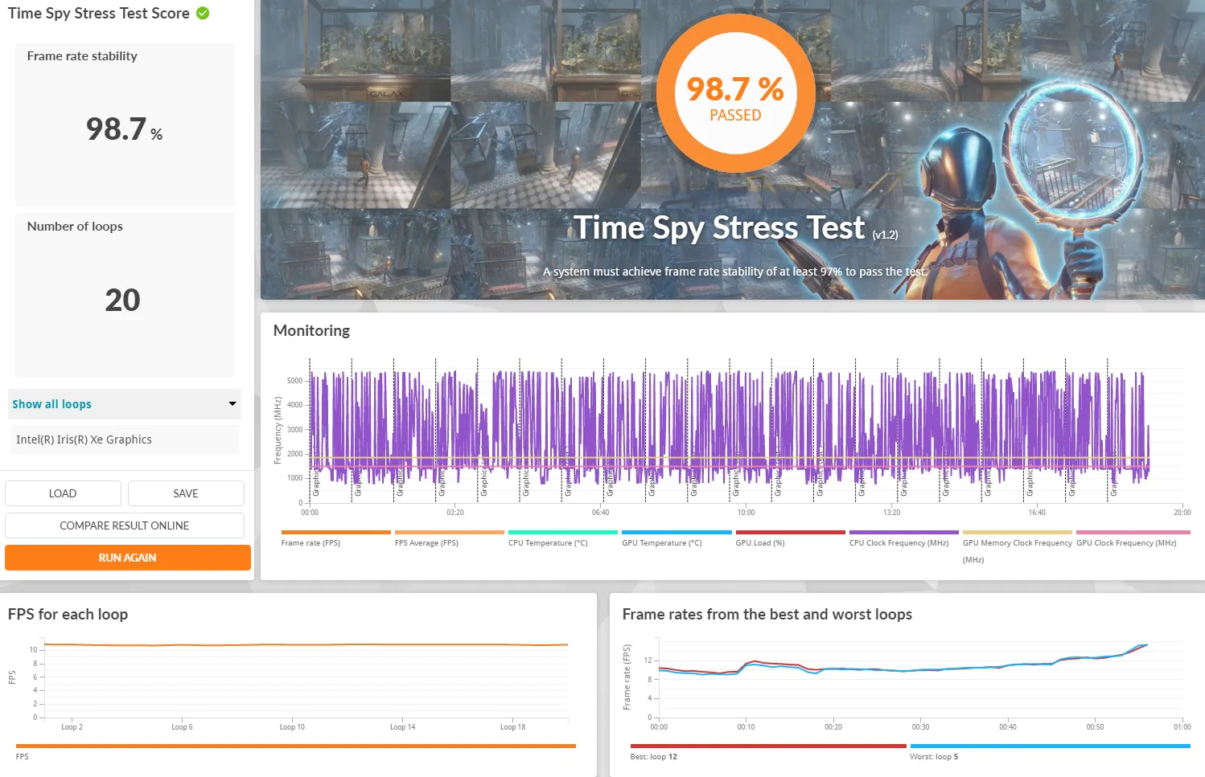Click the Loop 10 axis label
The height and width of the screenshot is (777, 1205).
[292, 727]
